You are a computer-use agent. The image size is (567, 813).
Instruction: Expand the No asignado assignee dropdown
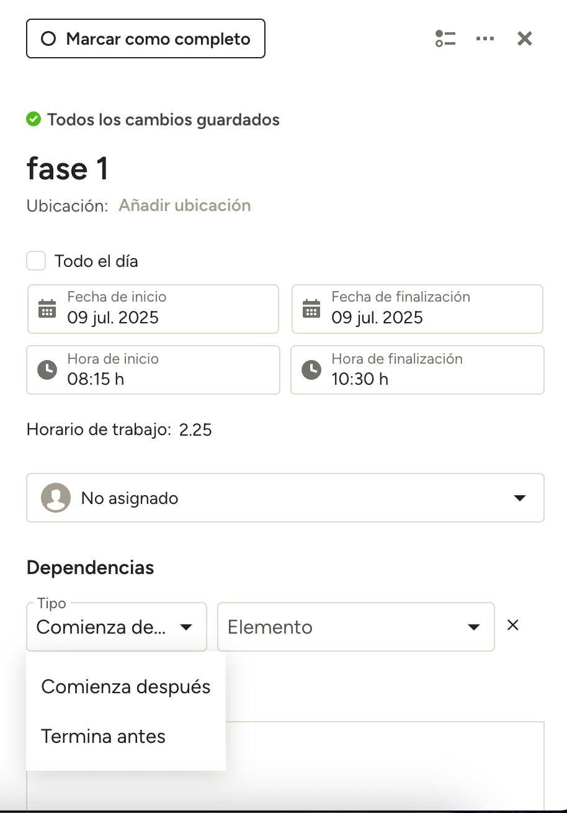(520, 498)
